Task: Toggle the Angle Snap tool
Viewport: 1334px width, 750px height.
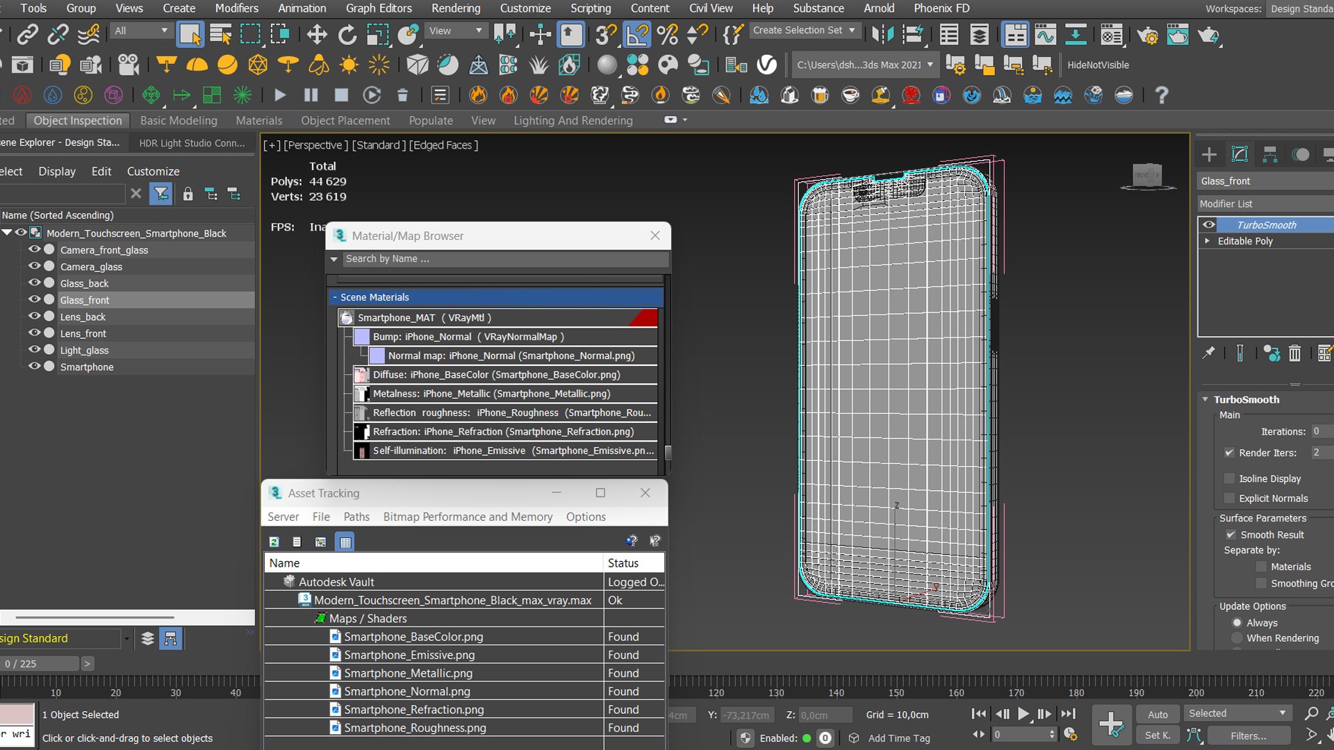Action: (636, 34)
